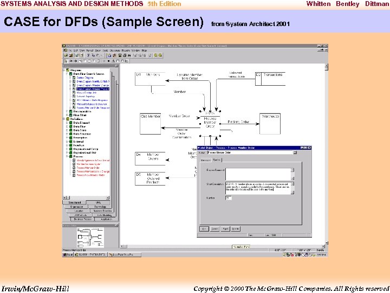
Task: Select the Warehouse external entity box
Action: click(x=270, y=124)
